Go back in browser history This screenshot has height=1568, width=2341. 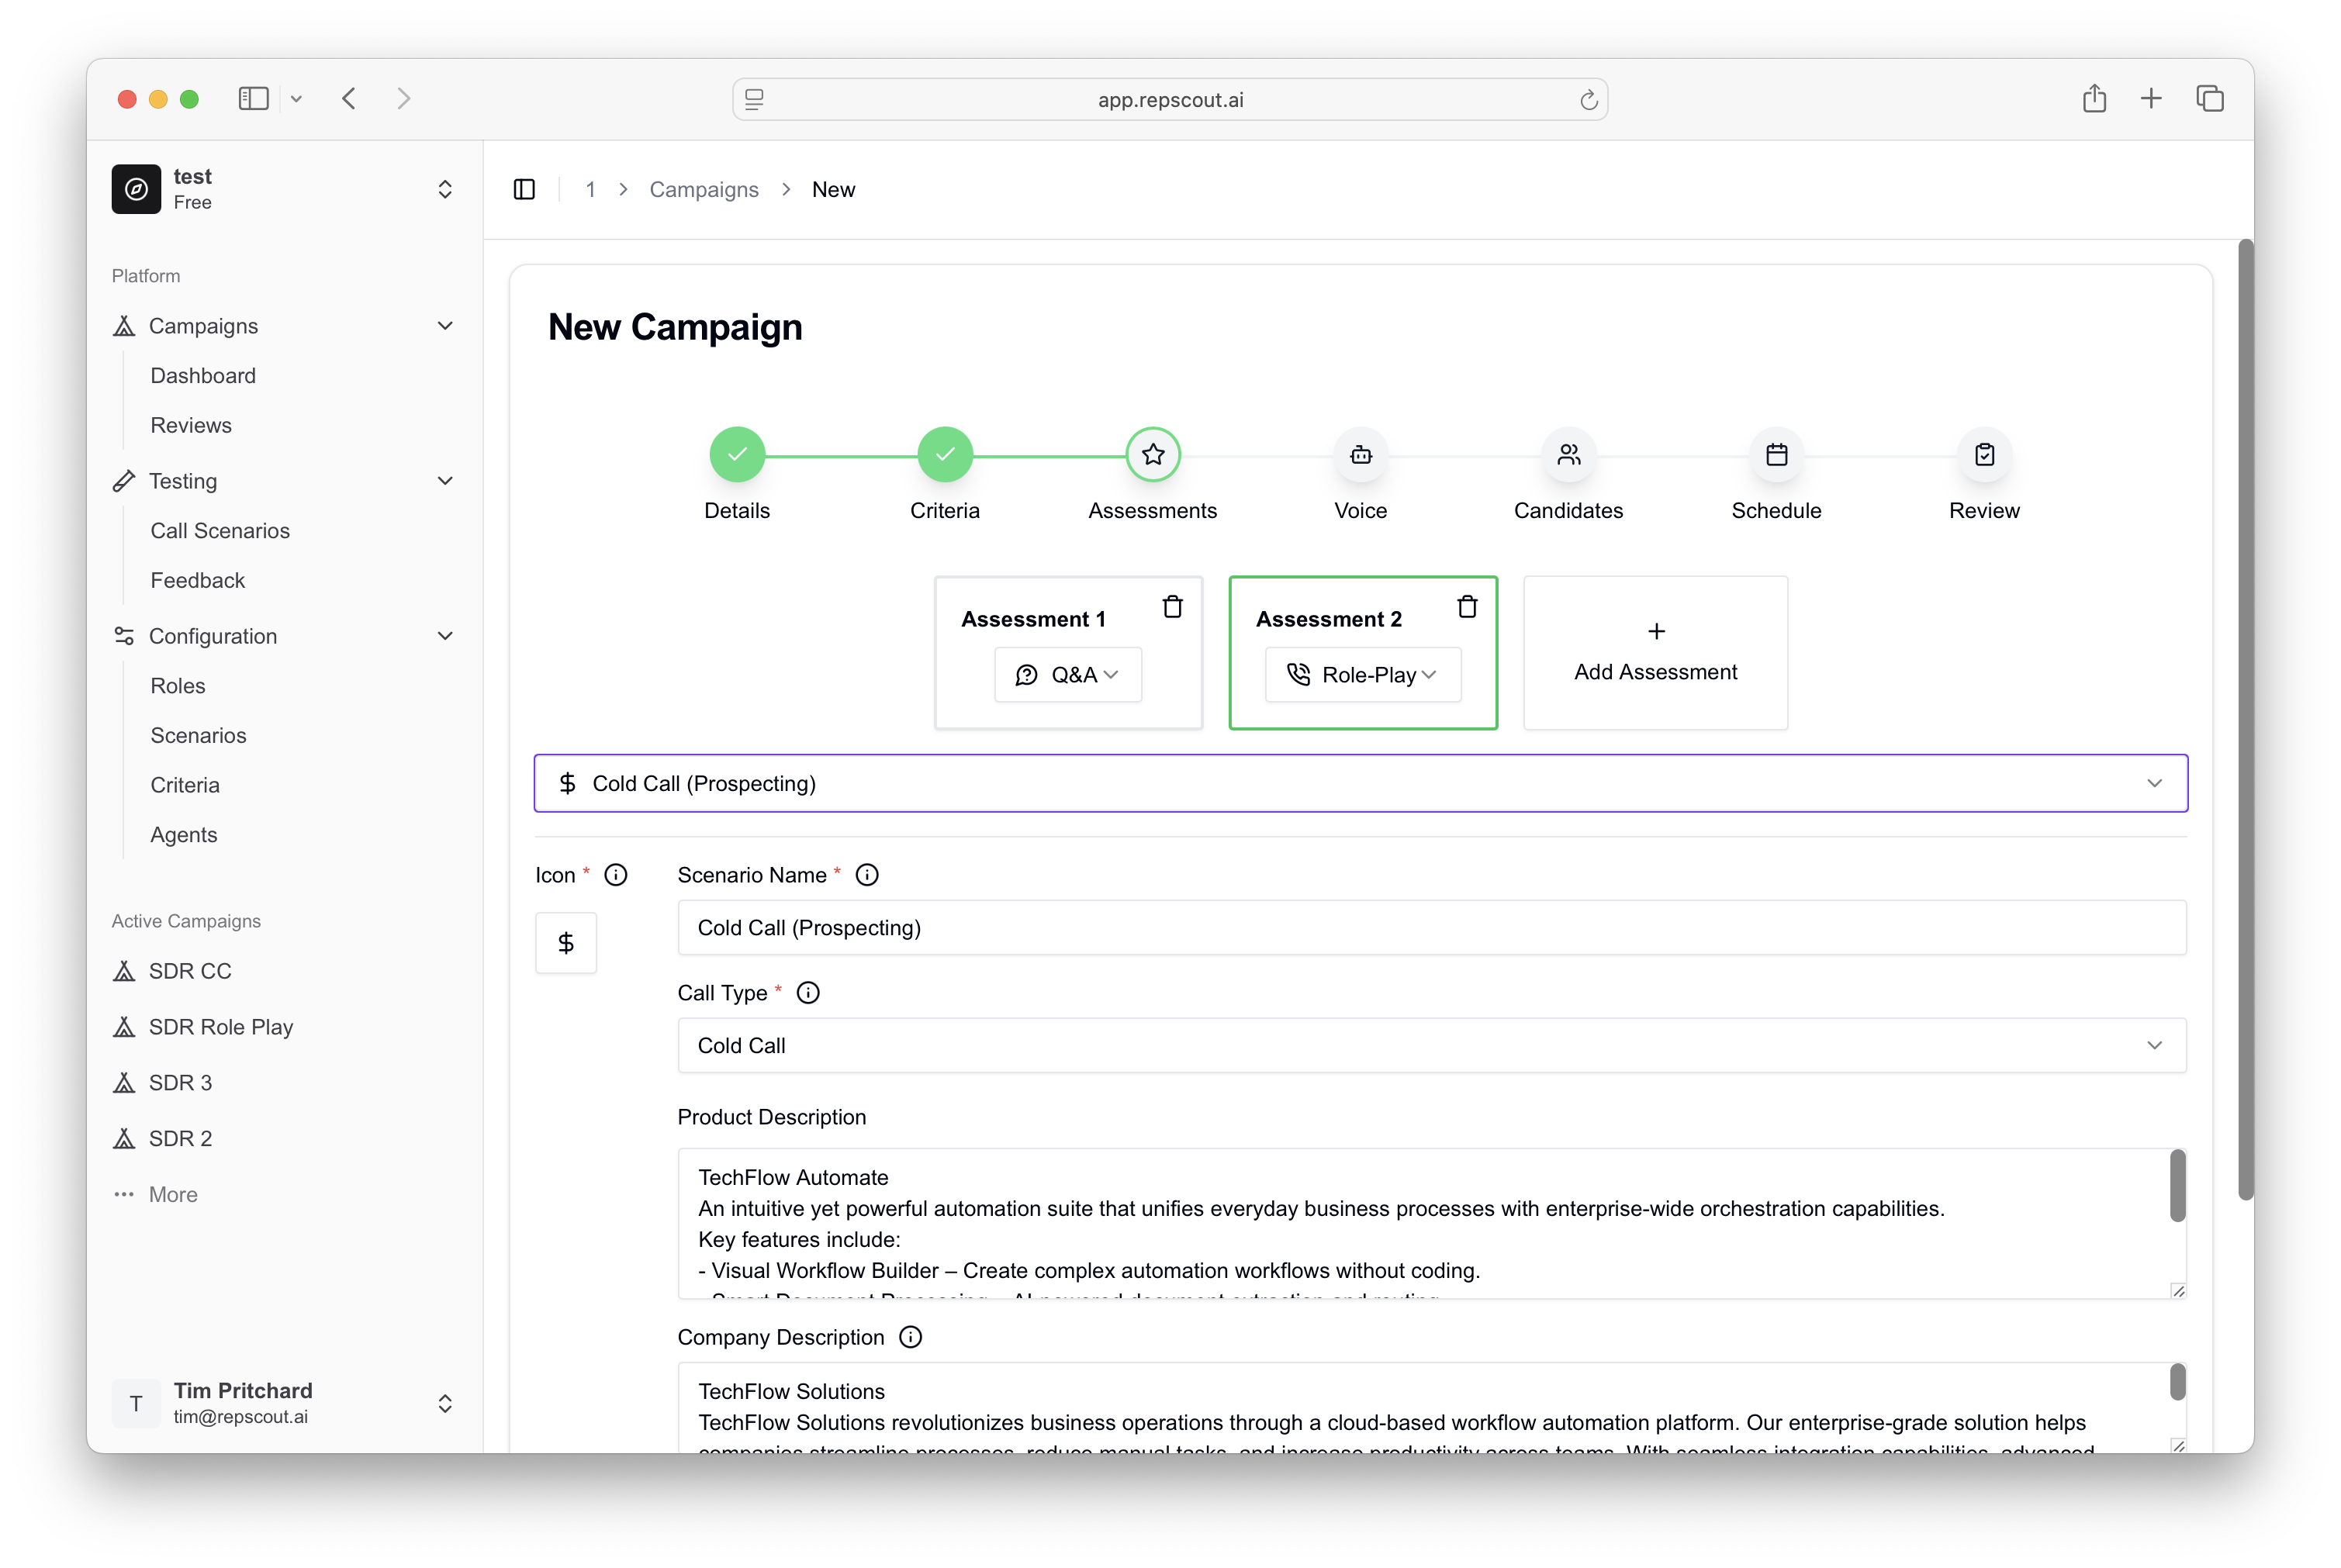[x=349, y=98]
